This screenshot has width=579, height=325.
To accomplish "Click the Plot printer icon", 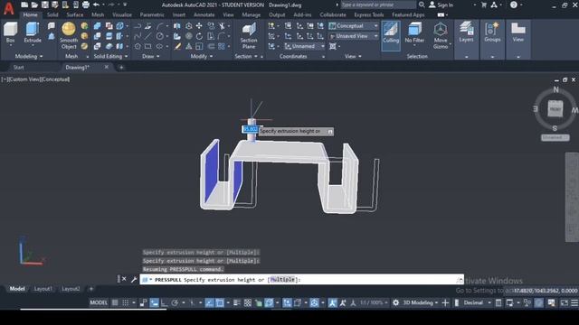I will (86, 5).
